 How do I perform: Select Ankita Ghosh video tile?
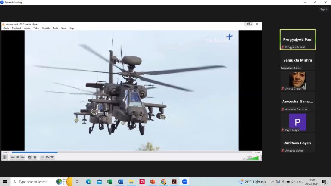(x=298, y=81)
